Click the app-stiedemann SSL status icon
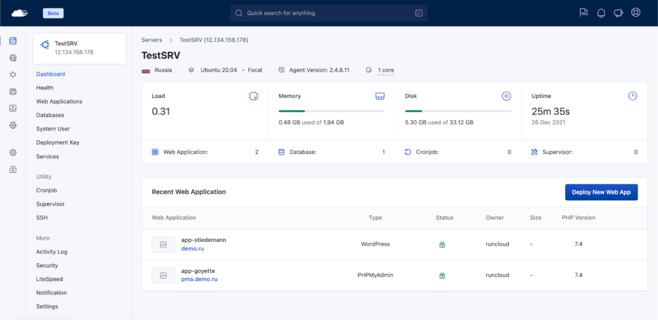Viewport: 658px width, 320px height. click(442, 244)
